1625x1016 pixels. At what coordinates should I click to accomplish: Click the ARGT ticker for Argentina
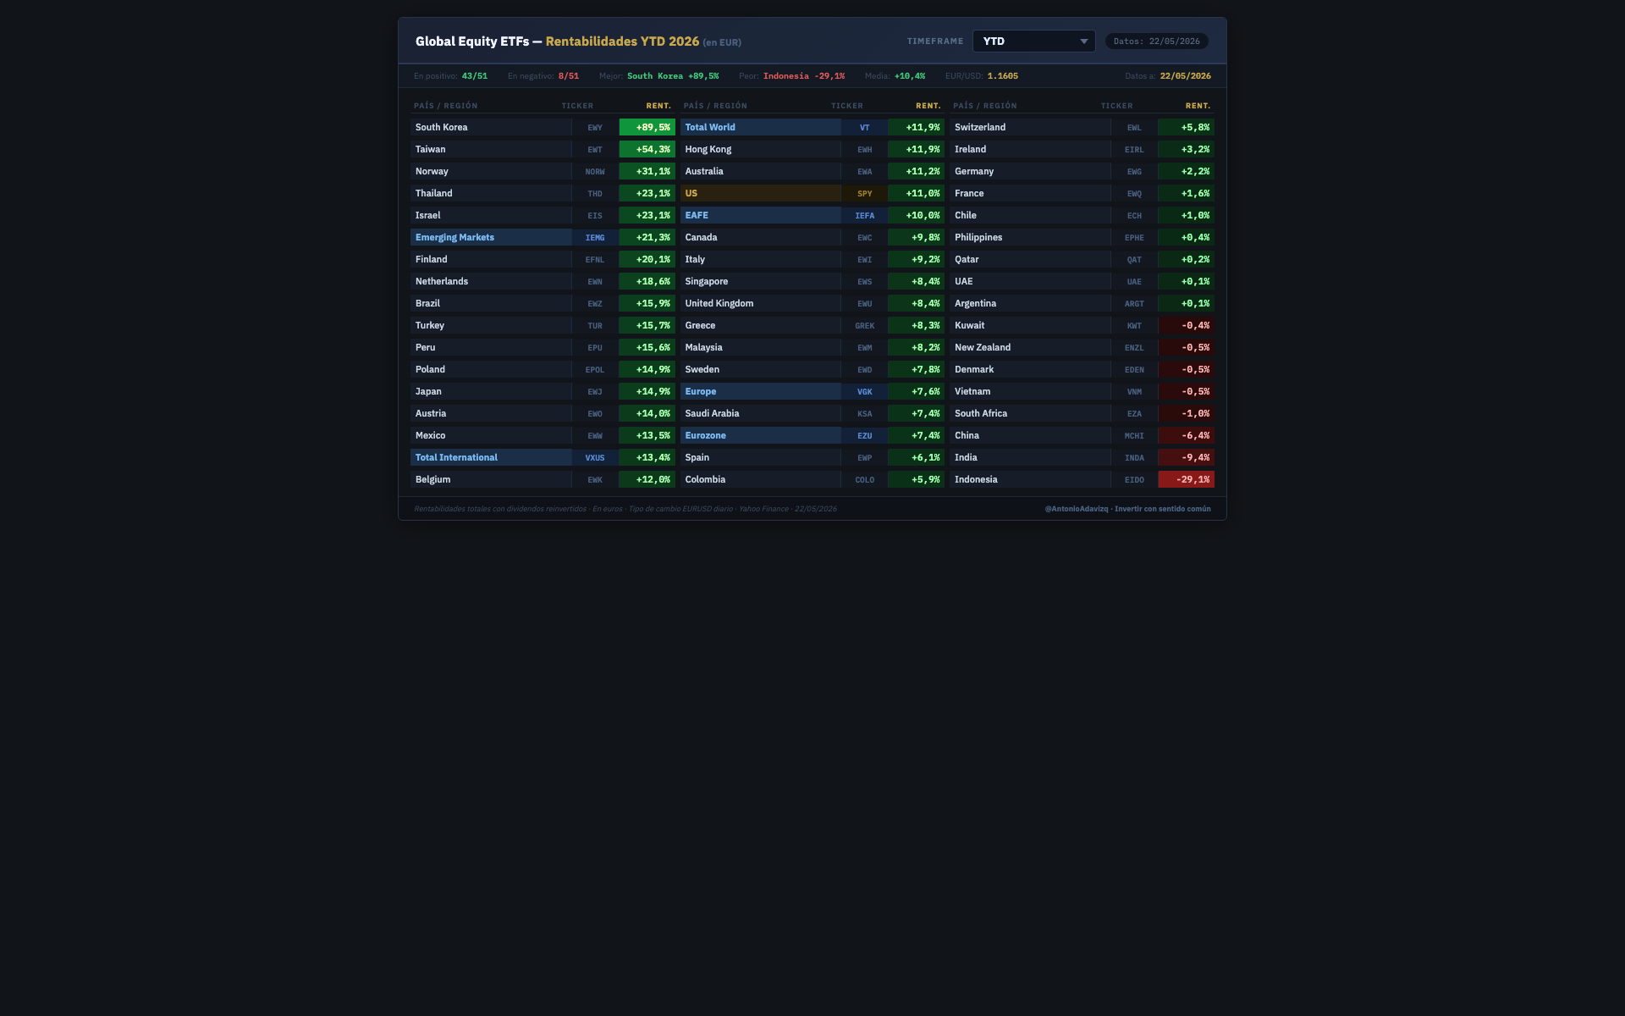pyautogui.click(x=1134, y=303)
